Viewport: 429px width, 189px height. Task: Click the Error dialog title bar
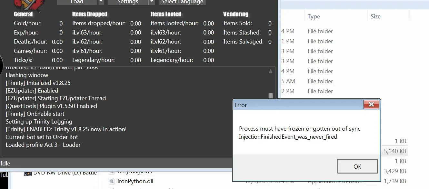297,105
